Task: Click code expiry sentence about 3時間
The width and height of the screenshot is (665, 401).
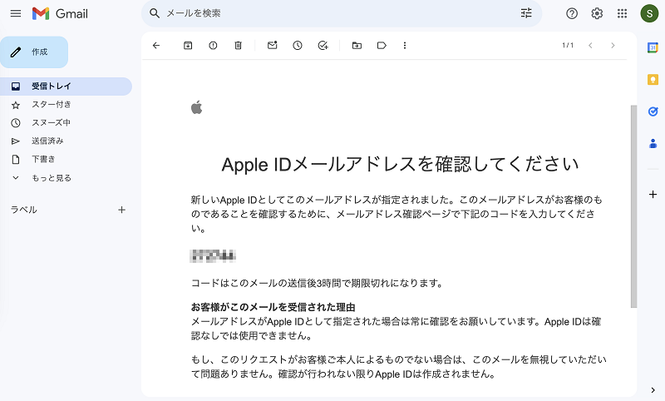Action: 317,283
